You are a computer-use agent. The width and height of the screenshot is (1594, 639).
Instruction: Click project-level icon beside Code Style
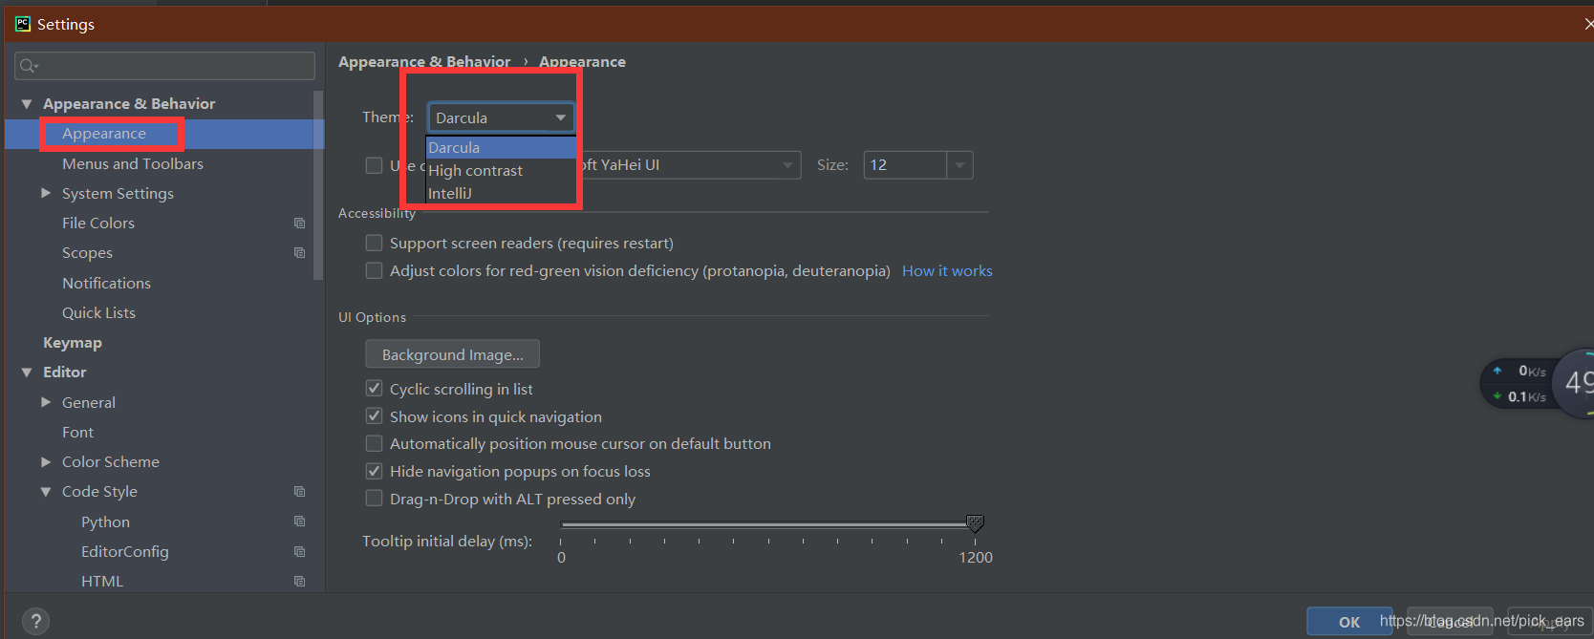point(299,491)
